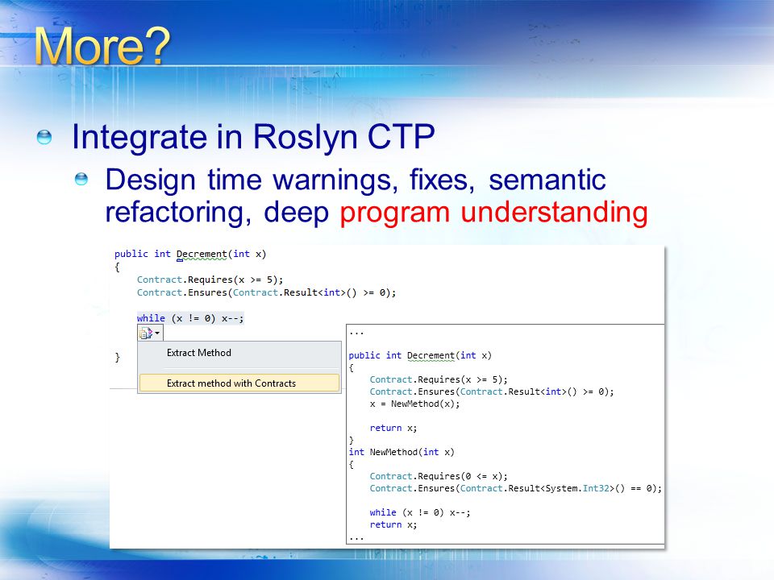
Task: Click the red 'program understanding' text
Action: pyautogui.click(x=493, y=213)
